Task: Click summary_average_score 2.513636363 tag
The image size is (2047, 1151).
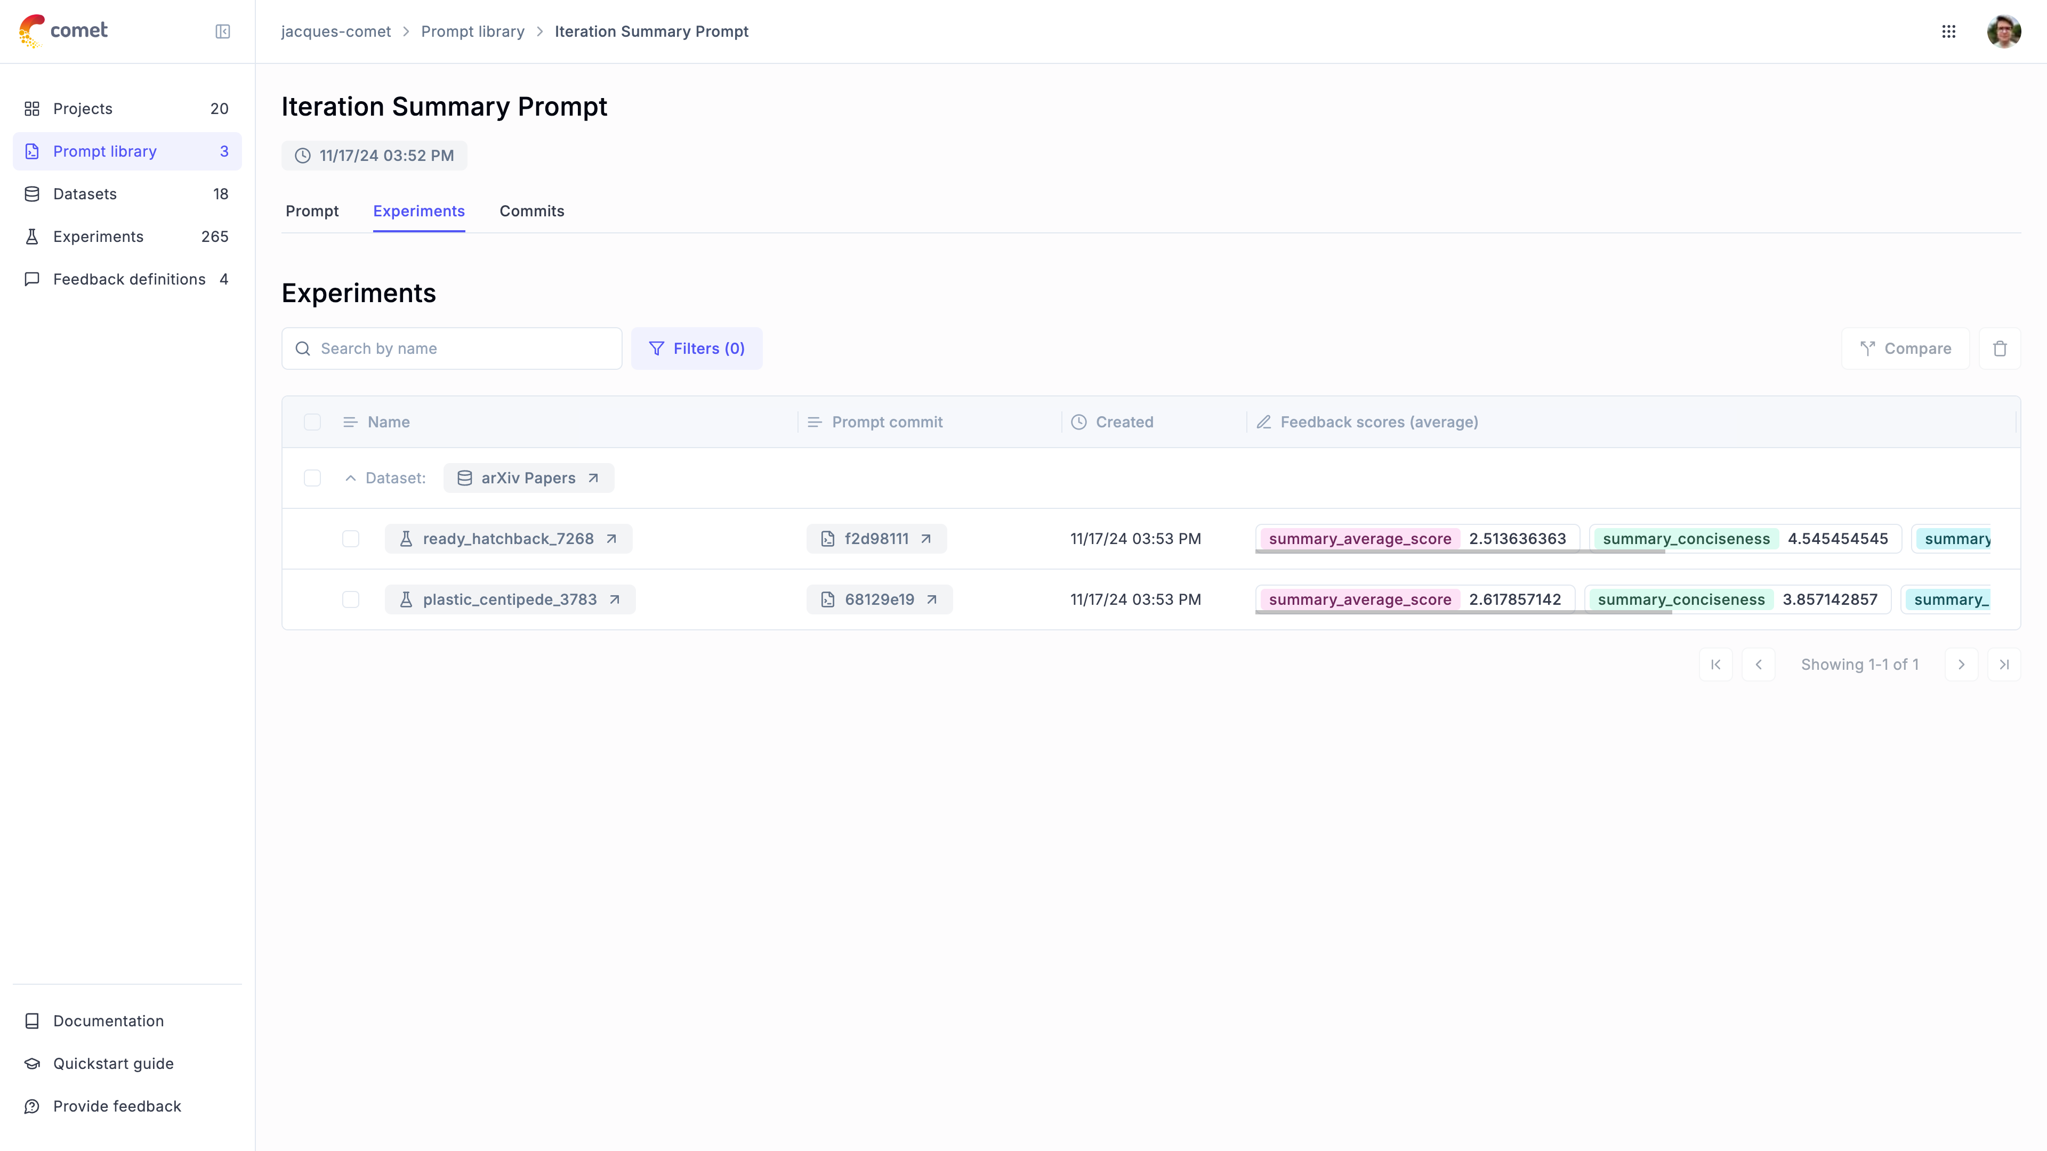Action: pyautogui.click(x=1417, y=539)
